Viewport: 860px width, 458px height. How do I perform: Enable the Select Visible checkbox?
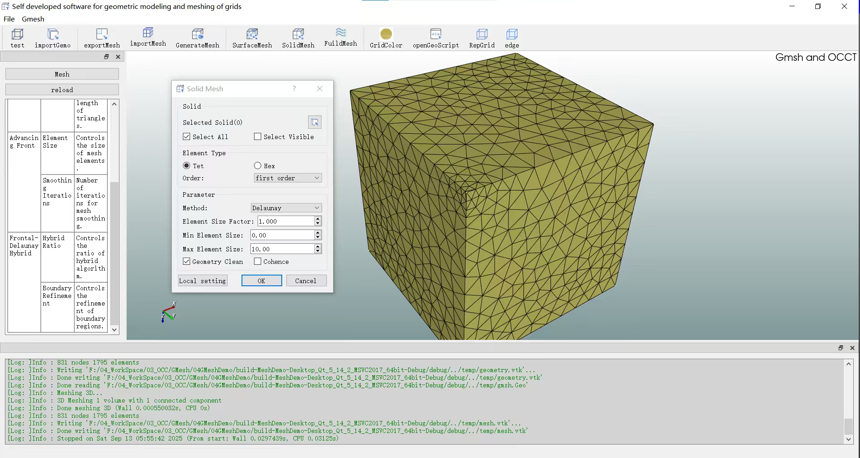click(x=258, y=137)
